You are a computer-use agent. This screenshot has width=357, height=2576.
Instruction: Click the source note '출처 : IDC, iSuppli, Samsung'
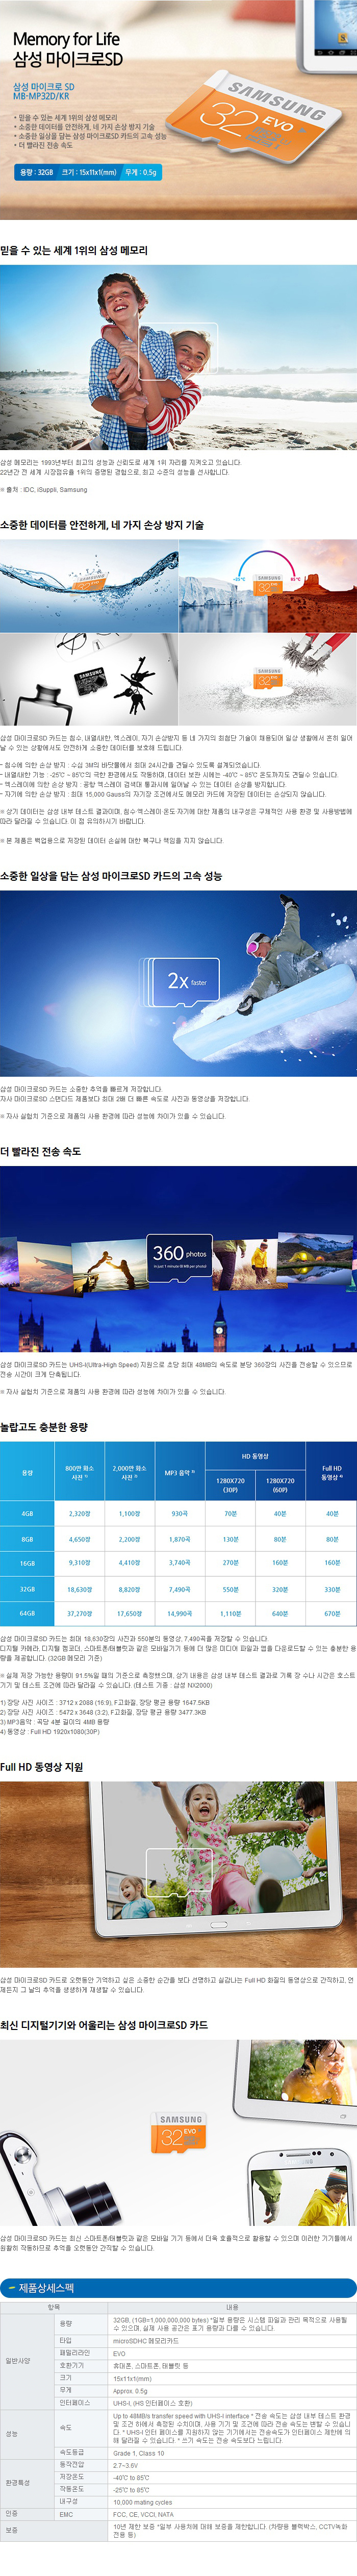coord(44,490)
